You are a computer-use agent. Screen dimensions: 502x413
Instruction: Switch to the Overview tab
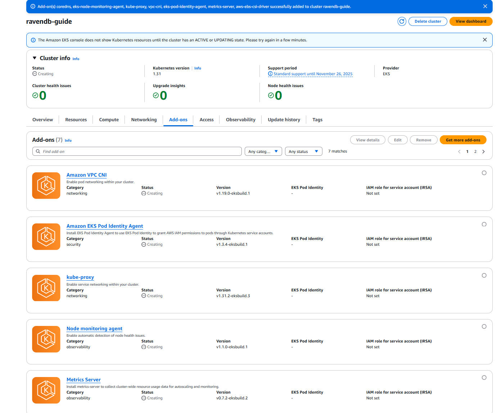(x=42, y=120)
